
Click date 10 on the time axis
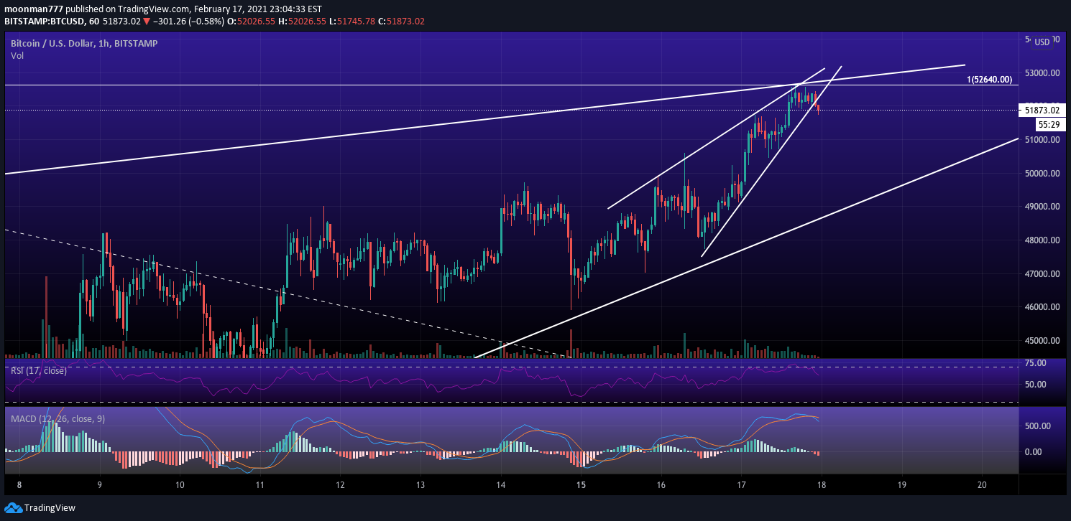pos(180,484)
